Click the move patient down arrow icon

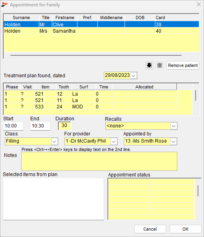[149, 65]
